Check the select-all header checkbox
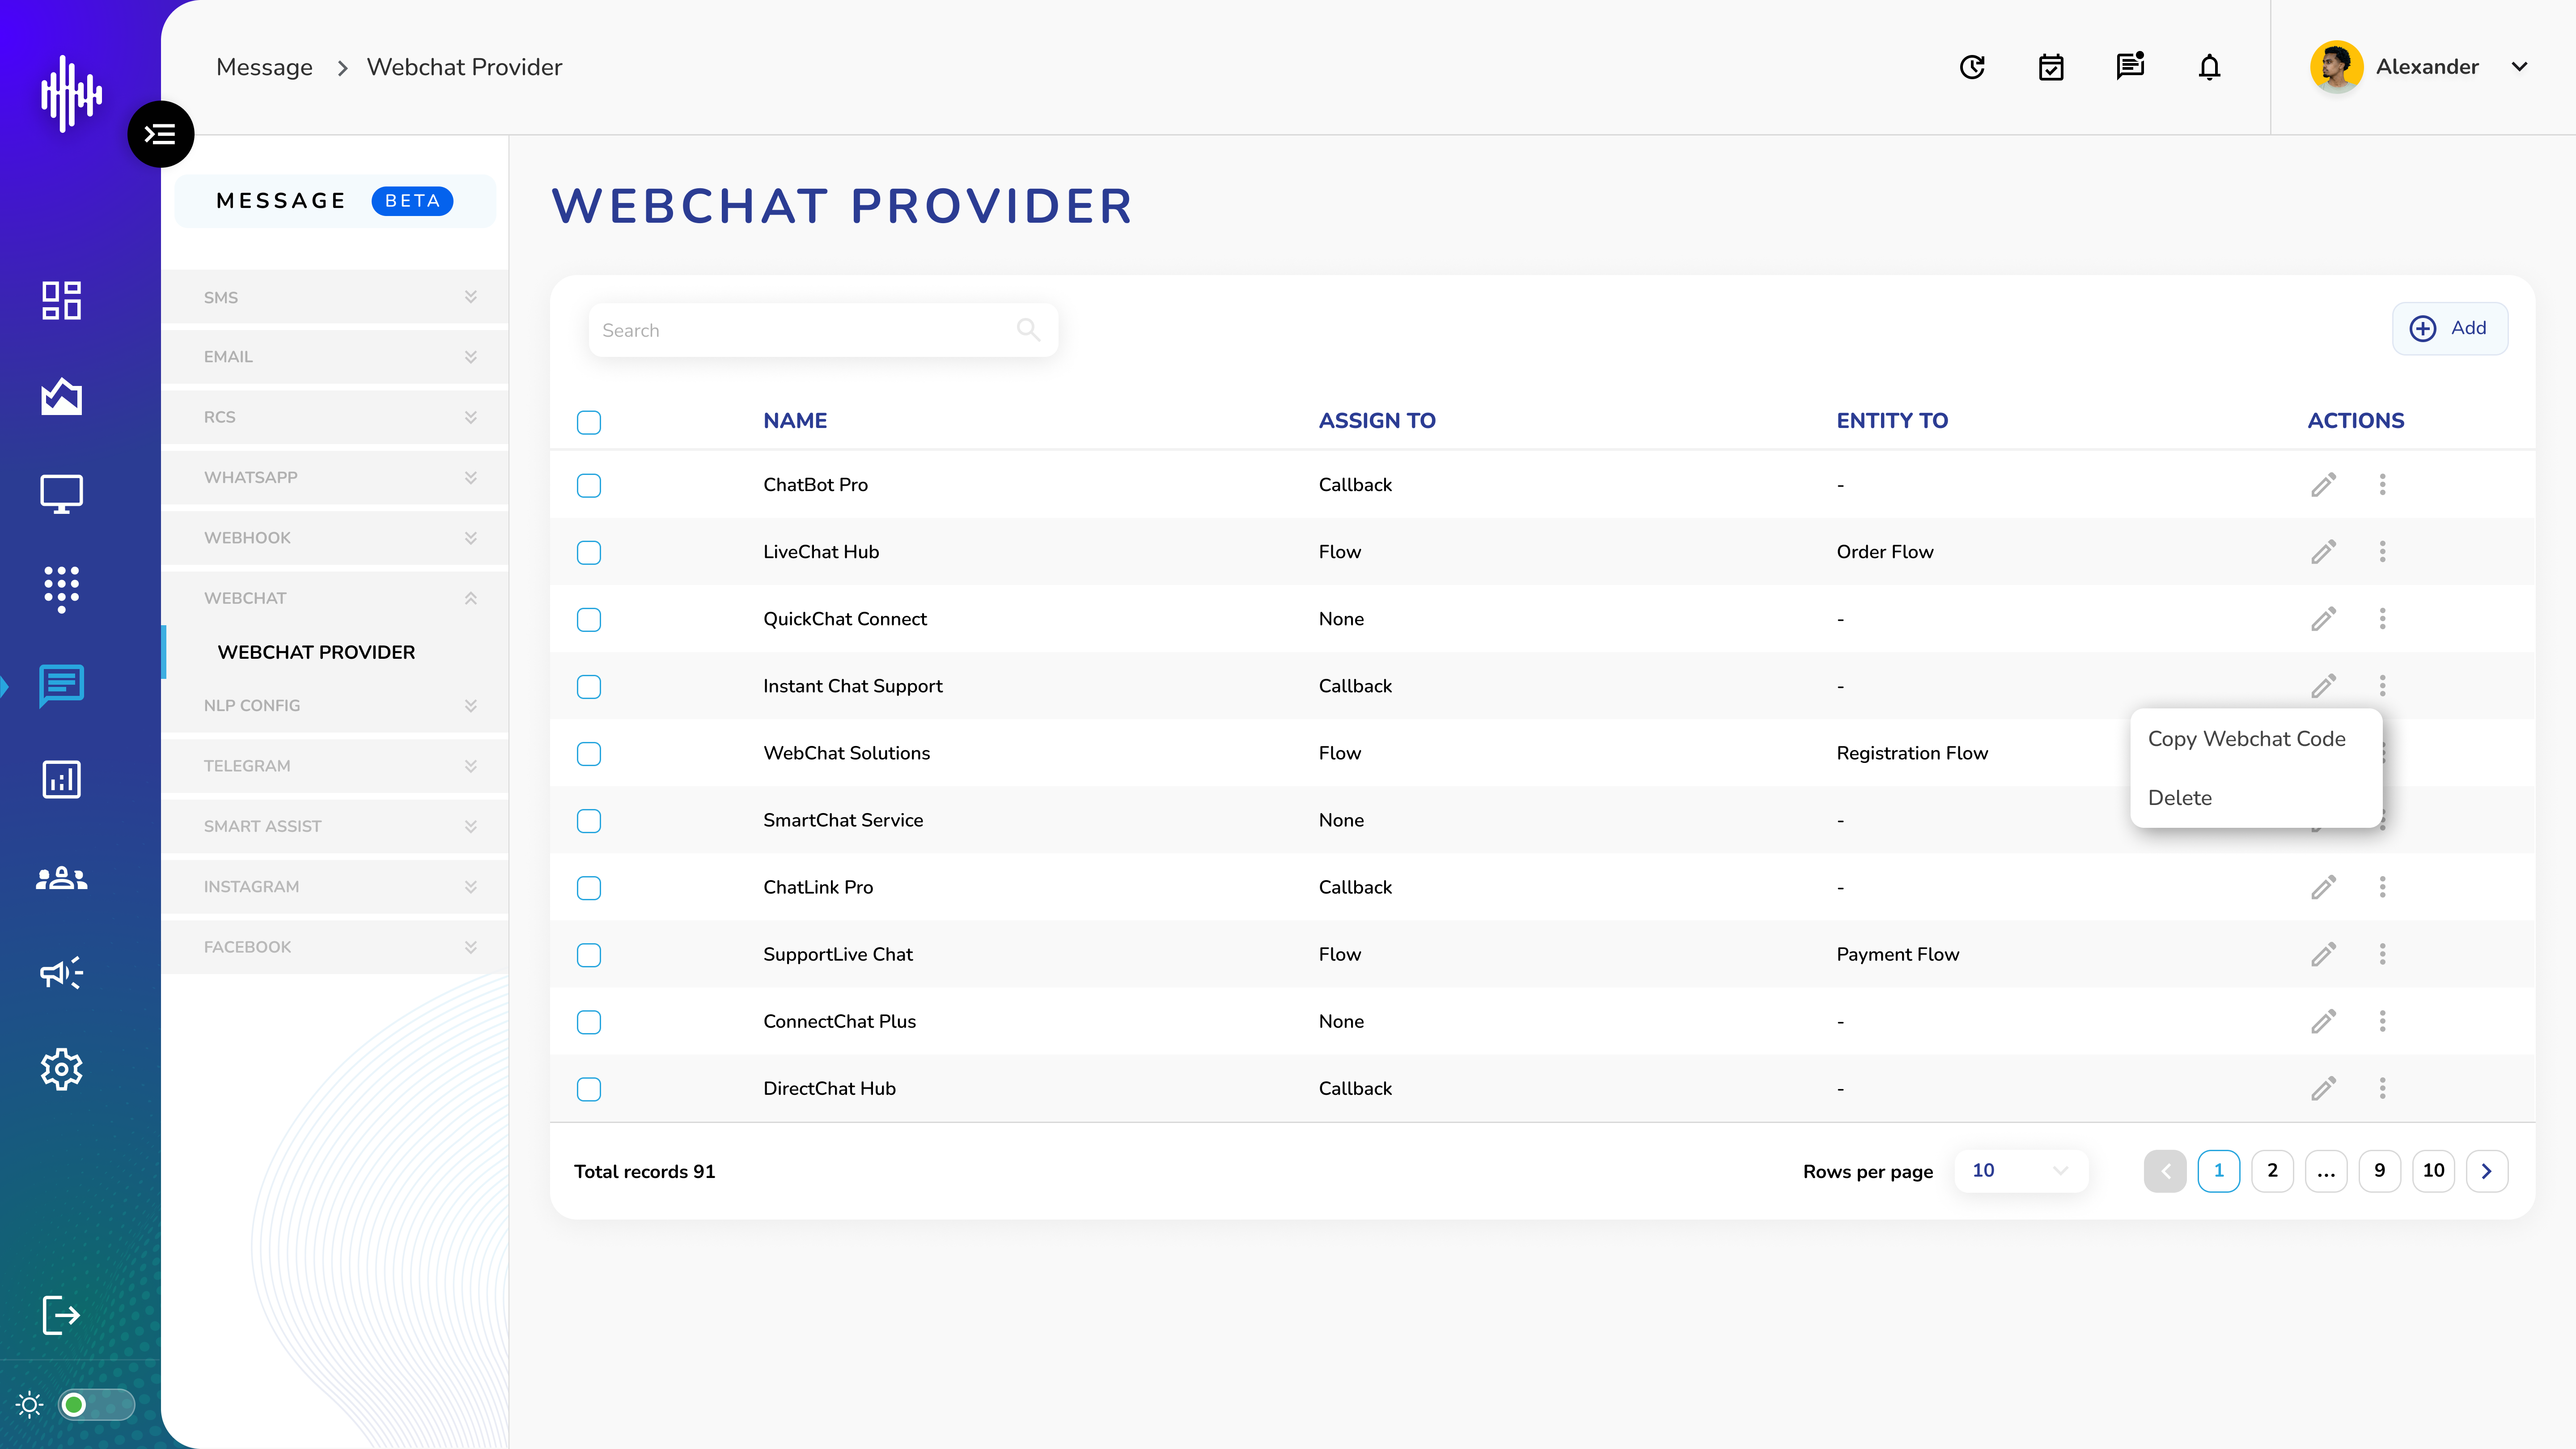The image size is (2576, 1449). (x=589, y=422)
